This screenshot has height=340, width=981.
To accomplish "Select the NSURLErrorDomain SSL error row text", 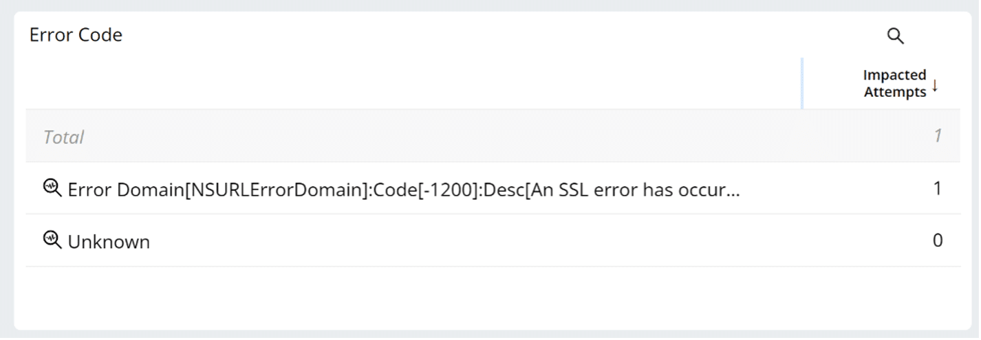I will [404, 189].
